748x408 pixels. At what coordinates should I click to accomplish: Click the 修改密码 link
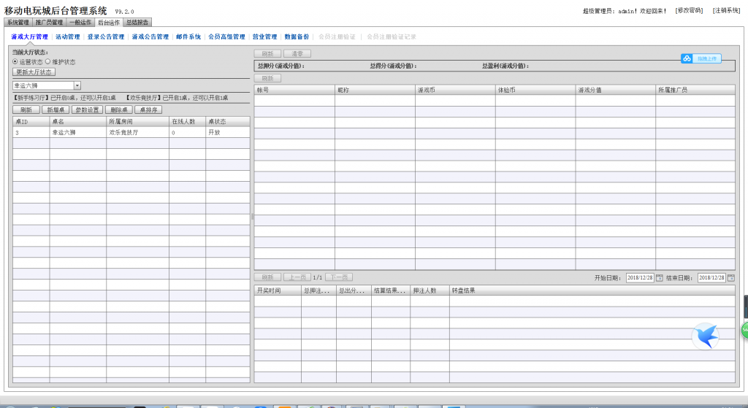[689, 11]
